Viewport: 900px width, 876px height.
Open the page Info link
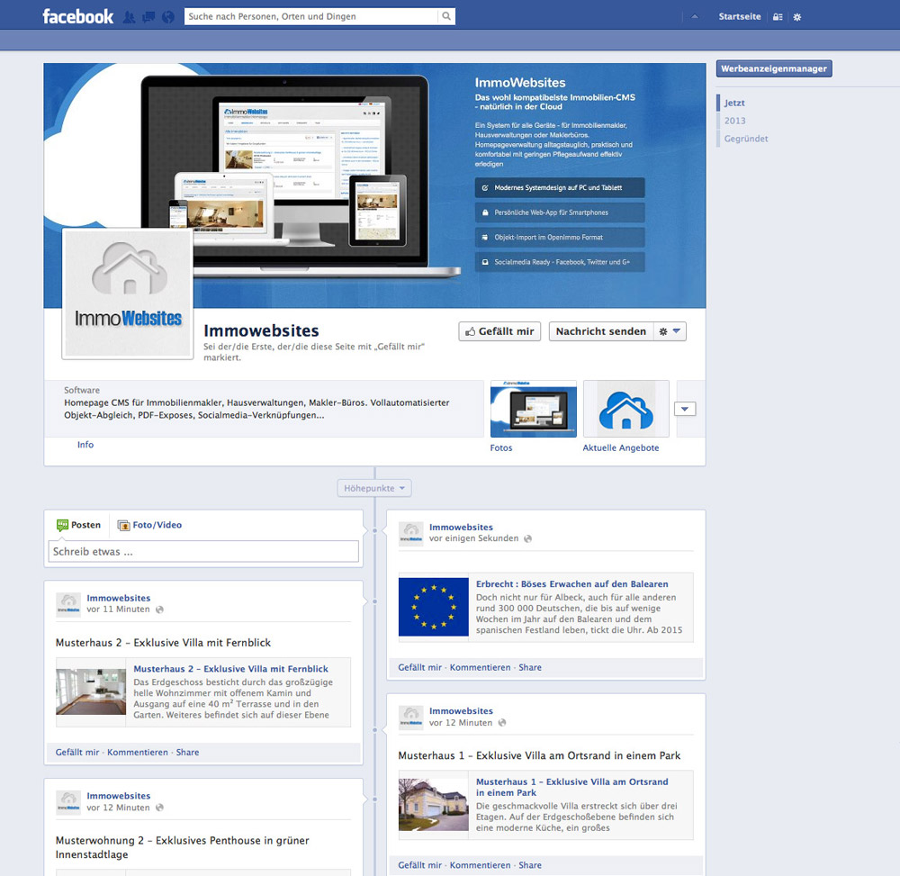tap(85, 445)
